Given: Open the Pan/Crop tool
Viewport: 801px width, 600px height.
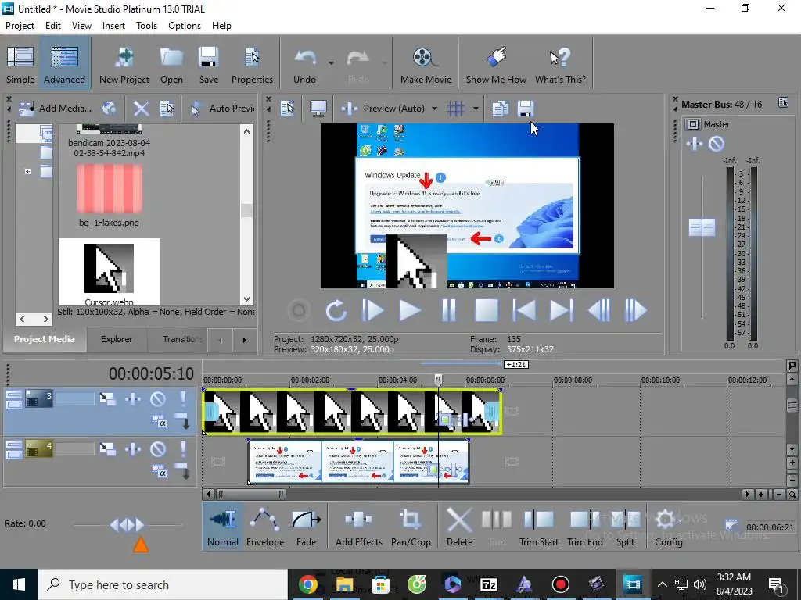Looking at the screenshot, I should [411, 527].
